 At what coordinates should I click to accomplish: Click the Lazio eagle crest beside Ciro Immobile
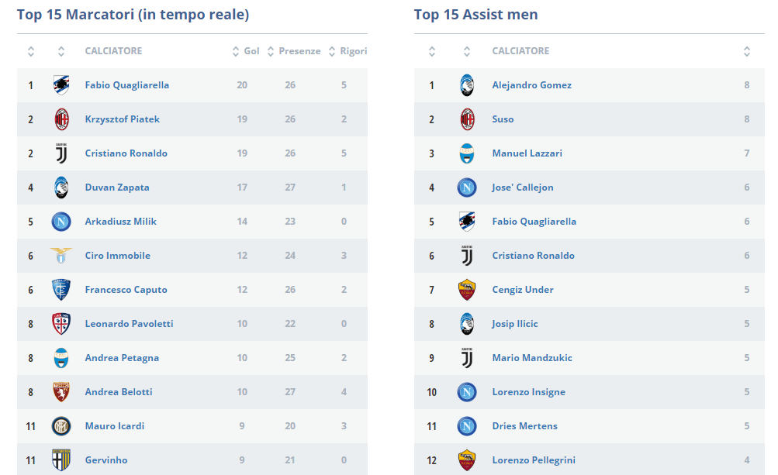(61, 256)
